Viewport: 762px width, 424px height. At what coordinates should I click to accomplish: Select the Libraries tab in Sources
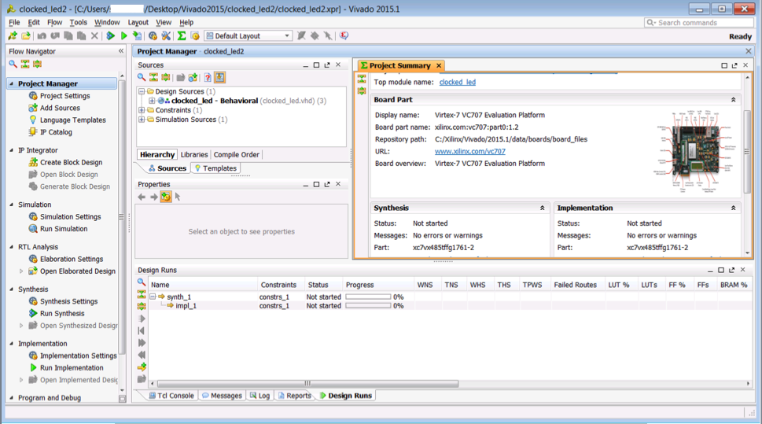click(194, 155)
